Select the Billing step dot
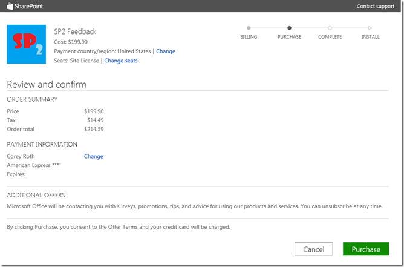Image resolution: width=404 pixels, height=267 pixels. (249, 28)
